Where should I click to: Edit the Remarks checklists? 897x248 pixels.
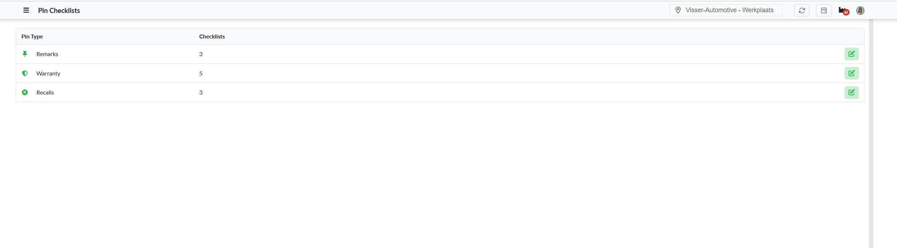(x=851, y=54)
